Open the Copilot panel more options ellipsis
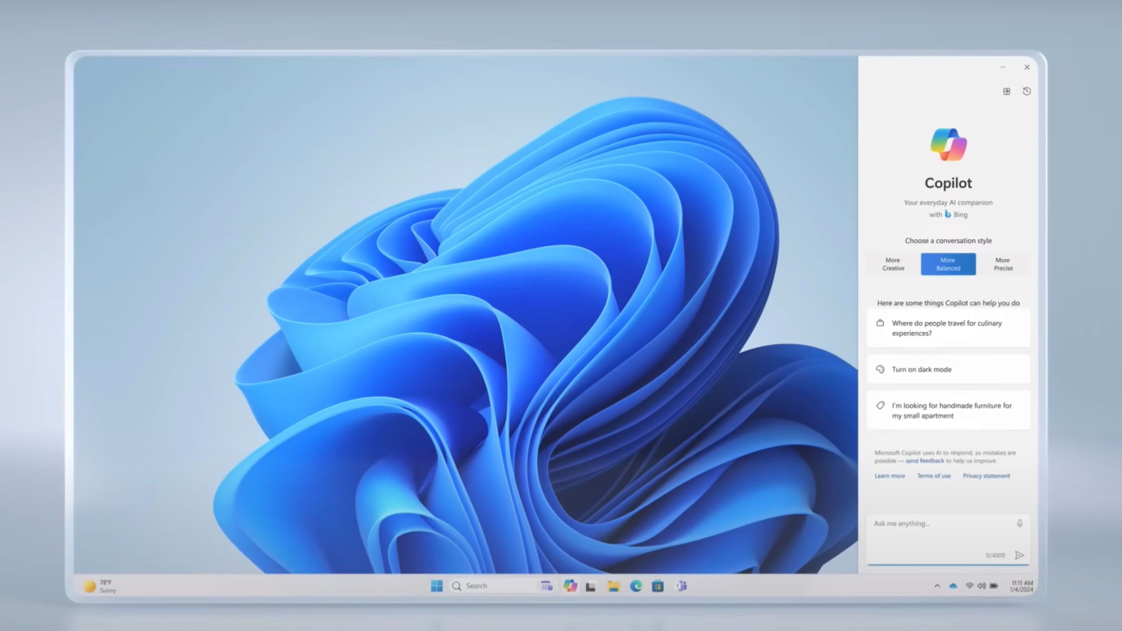Screen dimensions: 1122x631 pyautogui.click(x=1003, y=67)
